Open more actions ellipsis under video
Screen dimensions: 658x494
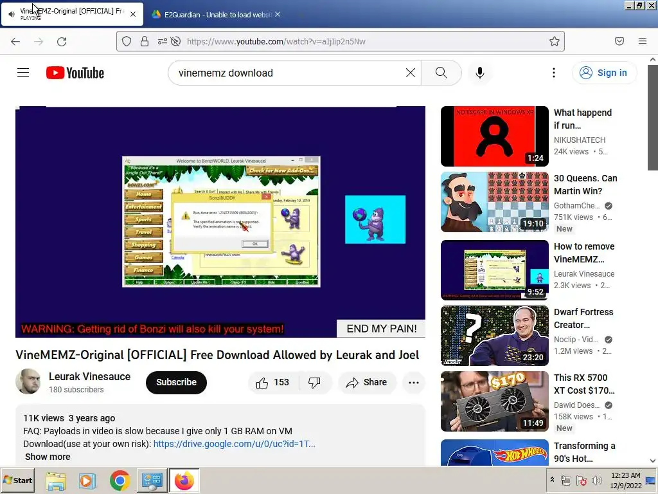[x=414, y=382]
